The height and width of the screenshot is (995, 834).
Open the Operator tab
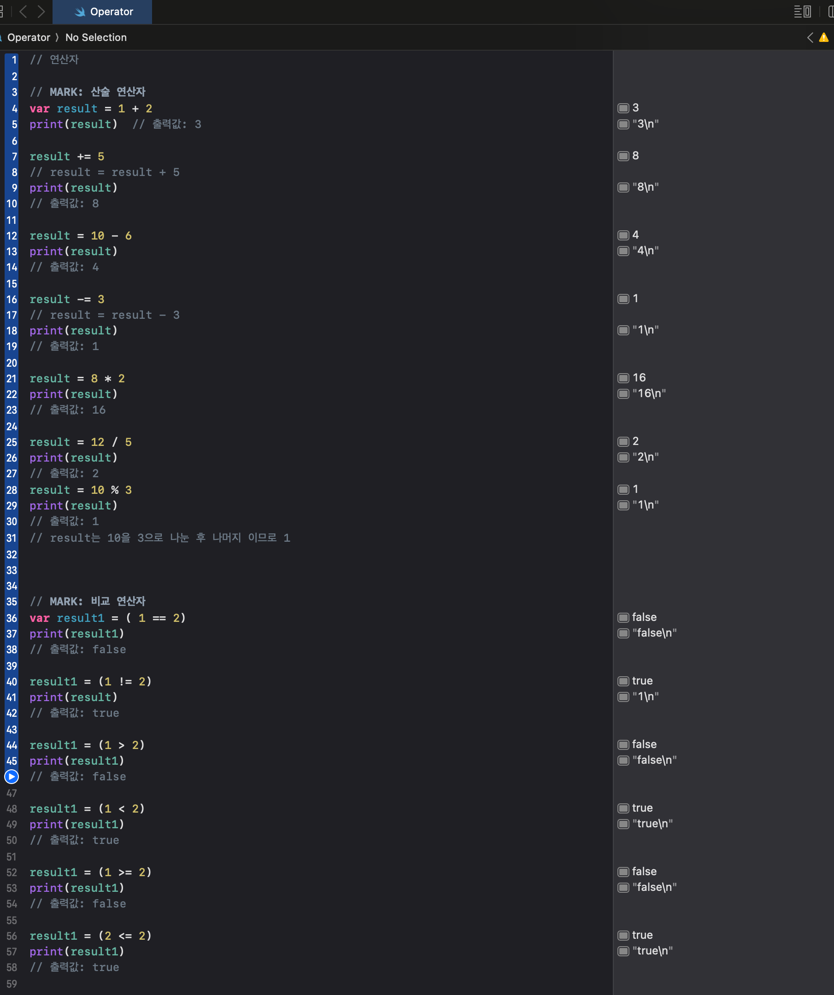click(x=102, y=12)
